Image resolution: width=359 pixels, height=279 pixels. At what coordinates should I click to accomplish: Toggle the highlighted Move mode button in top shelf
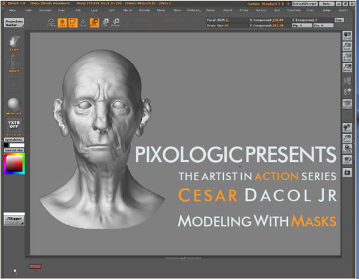click(x=94, y=23)
